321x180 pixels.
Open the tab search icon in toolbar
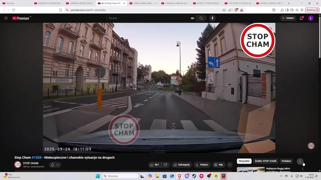point(274,10)
